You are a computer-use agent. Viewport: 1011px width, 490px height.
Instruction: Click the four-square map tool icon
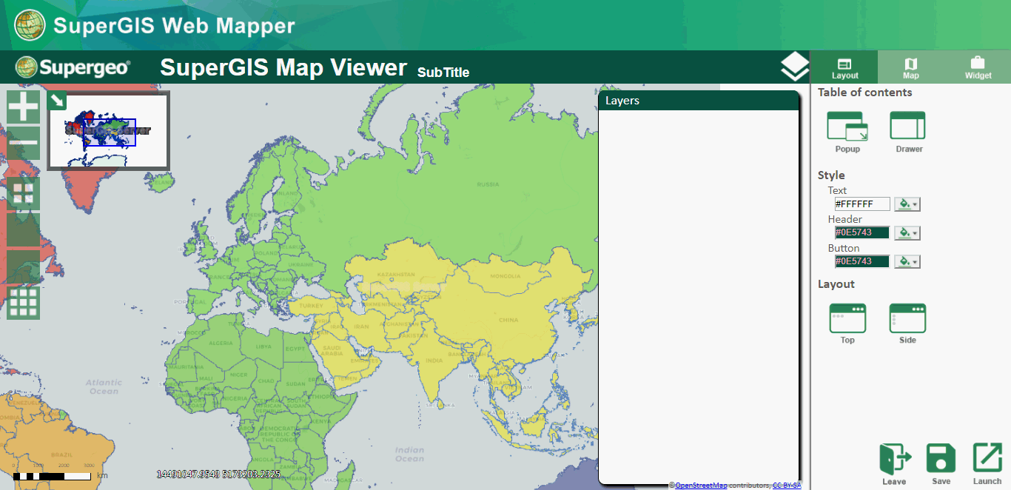(x=24, y=194)
